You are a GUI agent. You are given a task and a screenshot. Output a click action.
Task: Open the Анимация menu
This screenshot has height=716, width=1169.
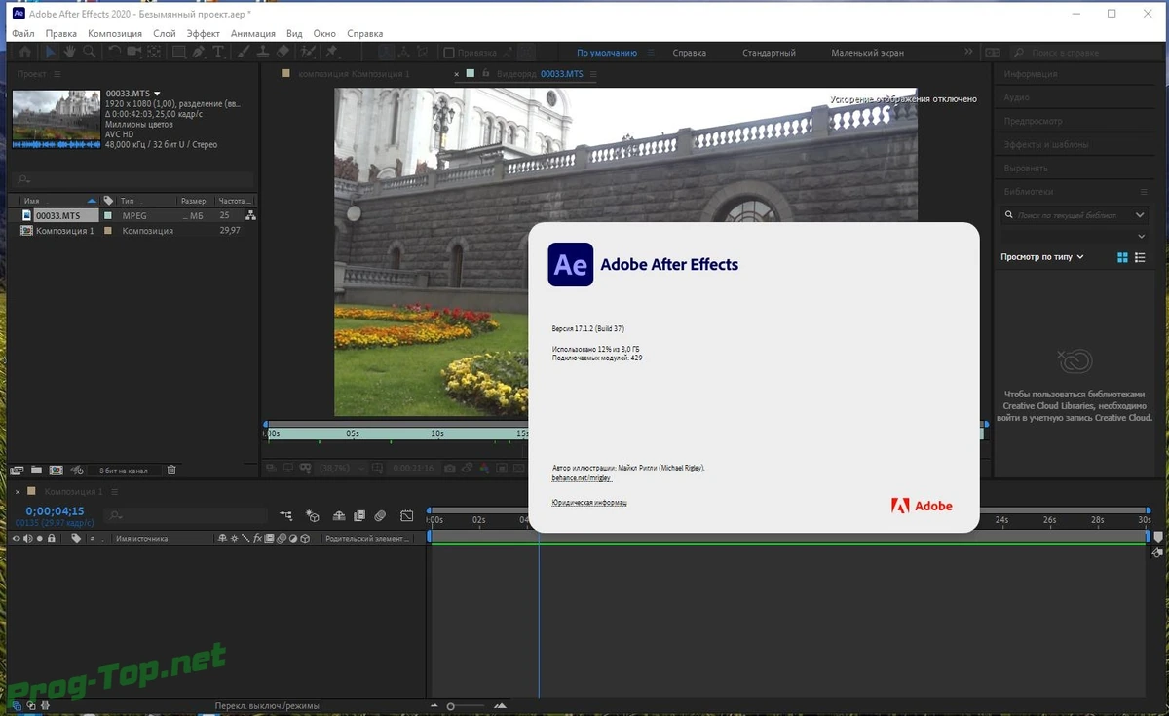253,33
